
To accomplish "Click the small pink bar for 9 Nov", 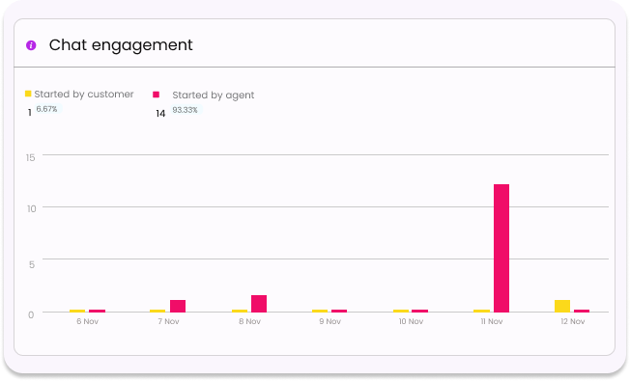I will (x=339, y=311).
